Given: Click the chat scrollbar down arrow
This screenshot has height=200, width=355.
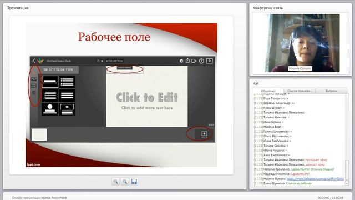Looking at the screenshot, I should tap(347, 184).
